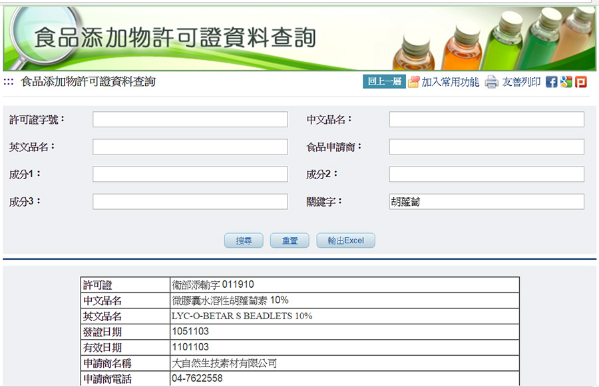Image resolution: width=599 pixels, height=387 pixels.
Task: Go back with 回上一層 button
Action: (x=384, y=82)
